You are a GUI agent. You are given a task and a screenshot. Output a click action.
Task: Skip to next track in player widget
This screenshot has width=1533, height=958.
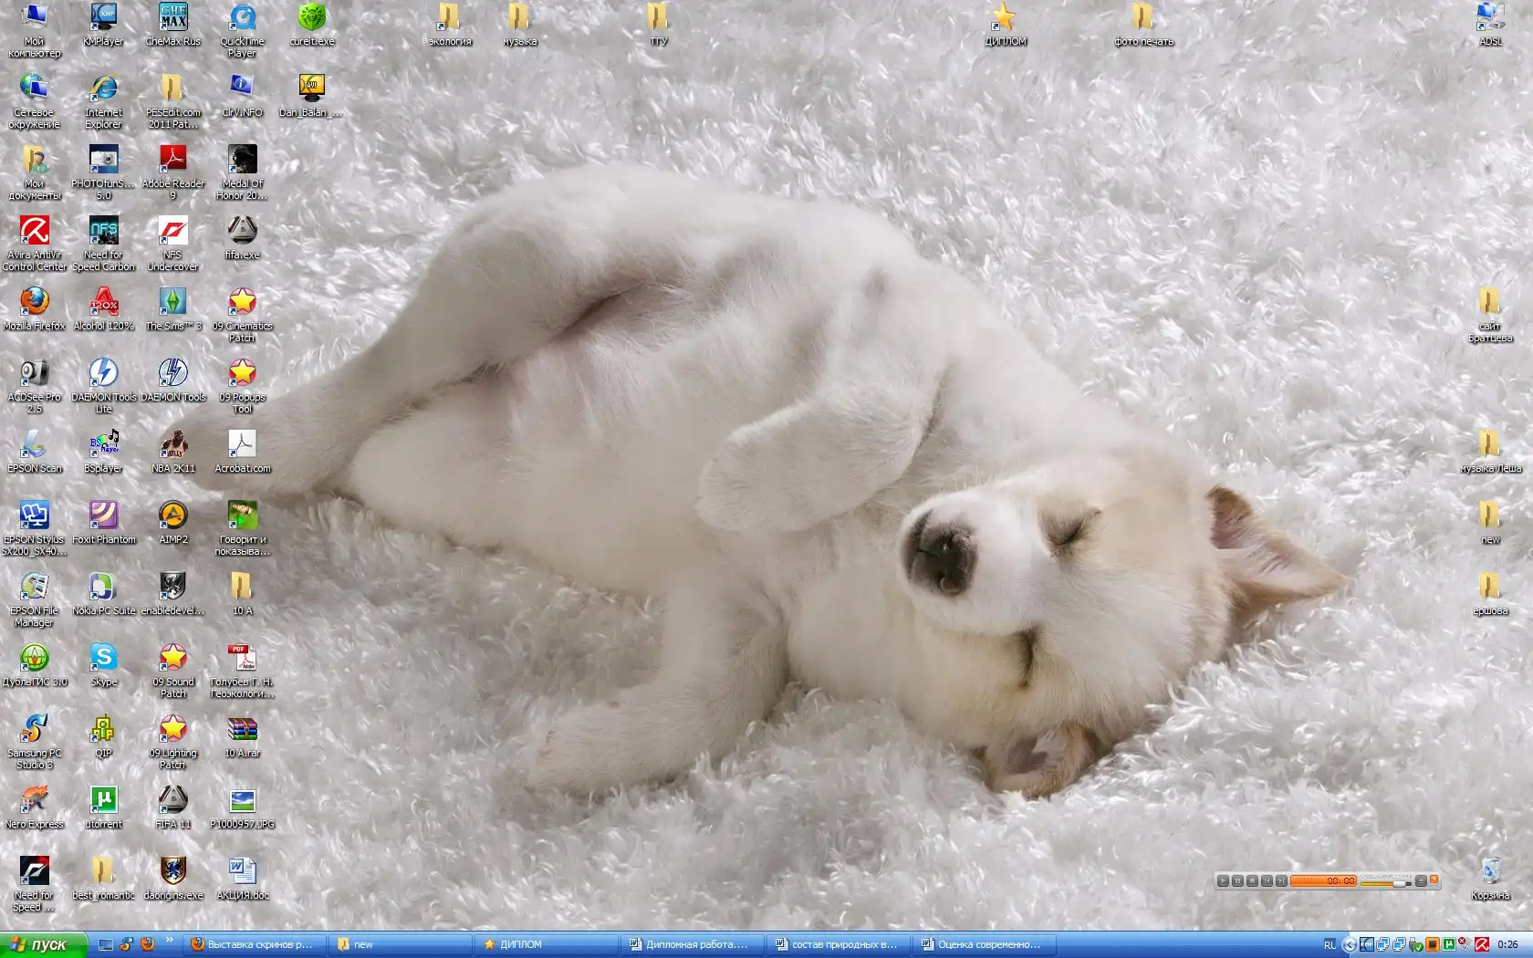click(x=1281, y=880)
